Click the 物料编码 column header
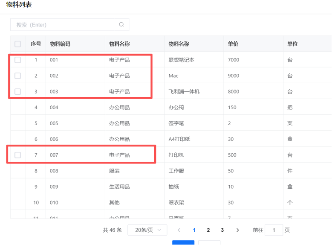 click(x=60, y=44)
